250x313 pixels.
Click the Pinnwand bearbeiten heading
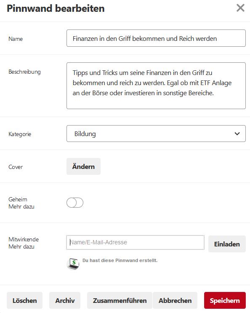point(56,8)
